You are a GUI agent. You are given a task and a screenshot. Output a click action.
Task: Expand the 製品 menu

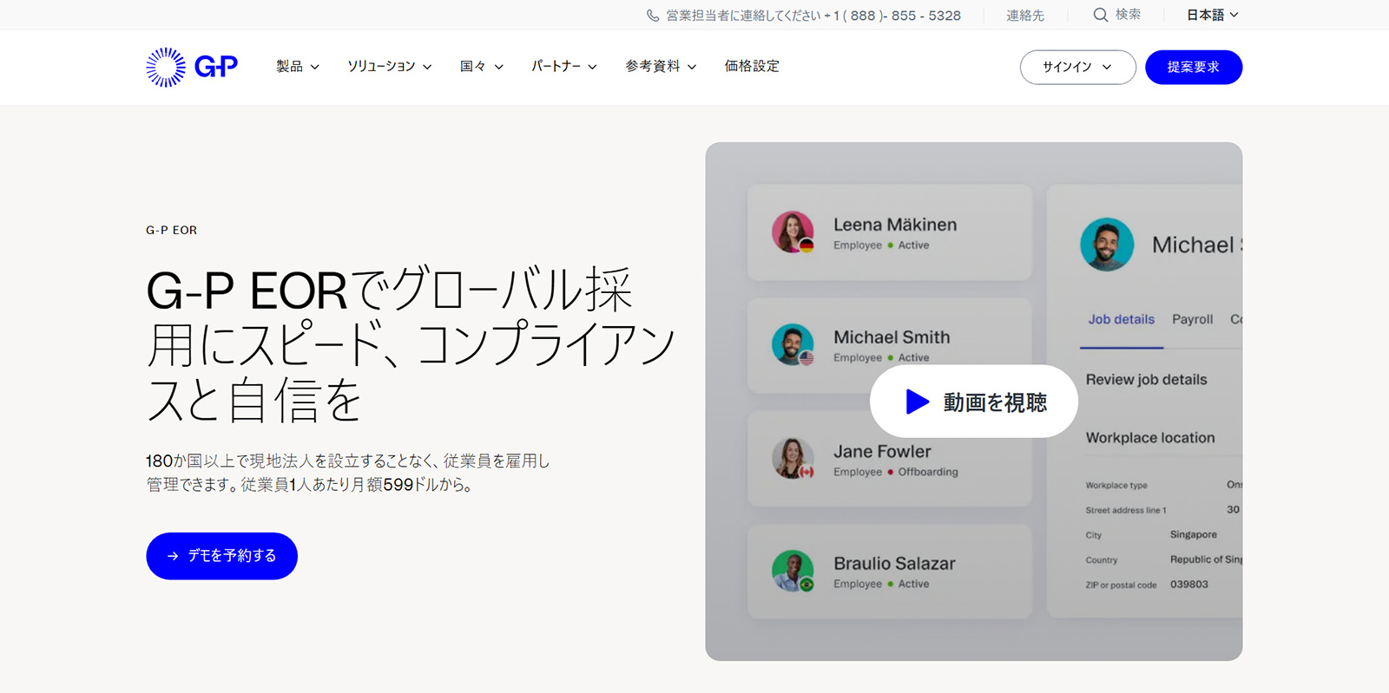point(298,67)
